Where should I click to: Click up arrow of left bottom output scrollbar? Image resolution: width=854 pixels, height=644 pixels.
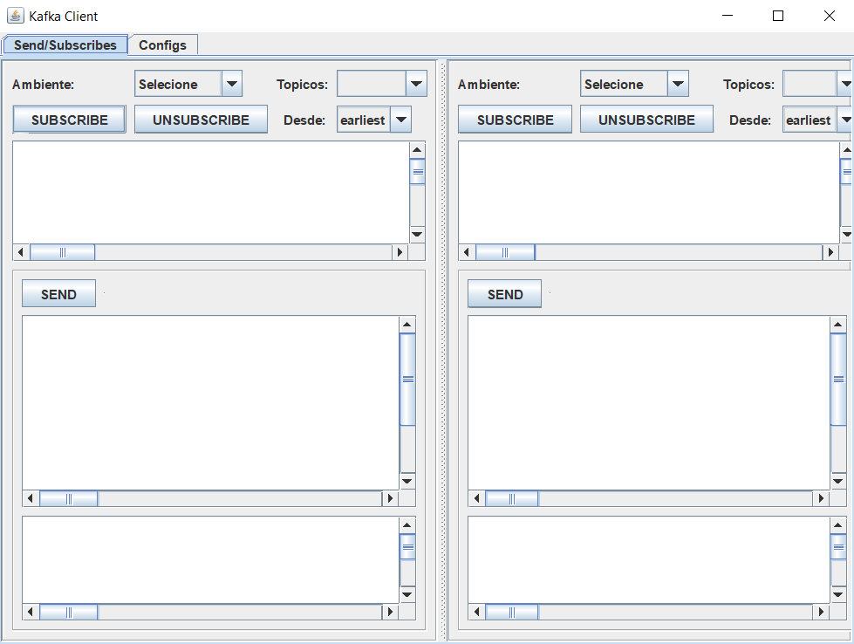point(407,525)
